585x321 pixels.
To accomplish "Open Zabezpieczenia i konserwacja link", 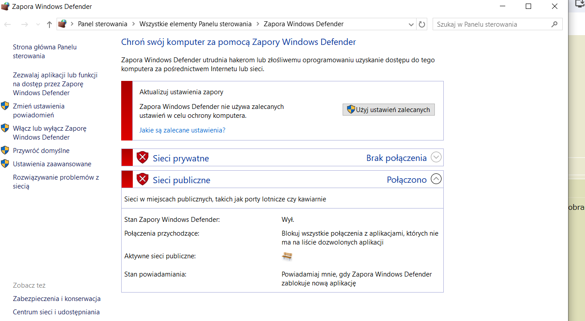I will coord(57,299).
